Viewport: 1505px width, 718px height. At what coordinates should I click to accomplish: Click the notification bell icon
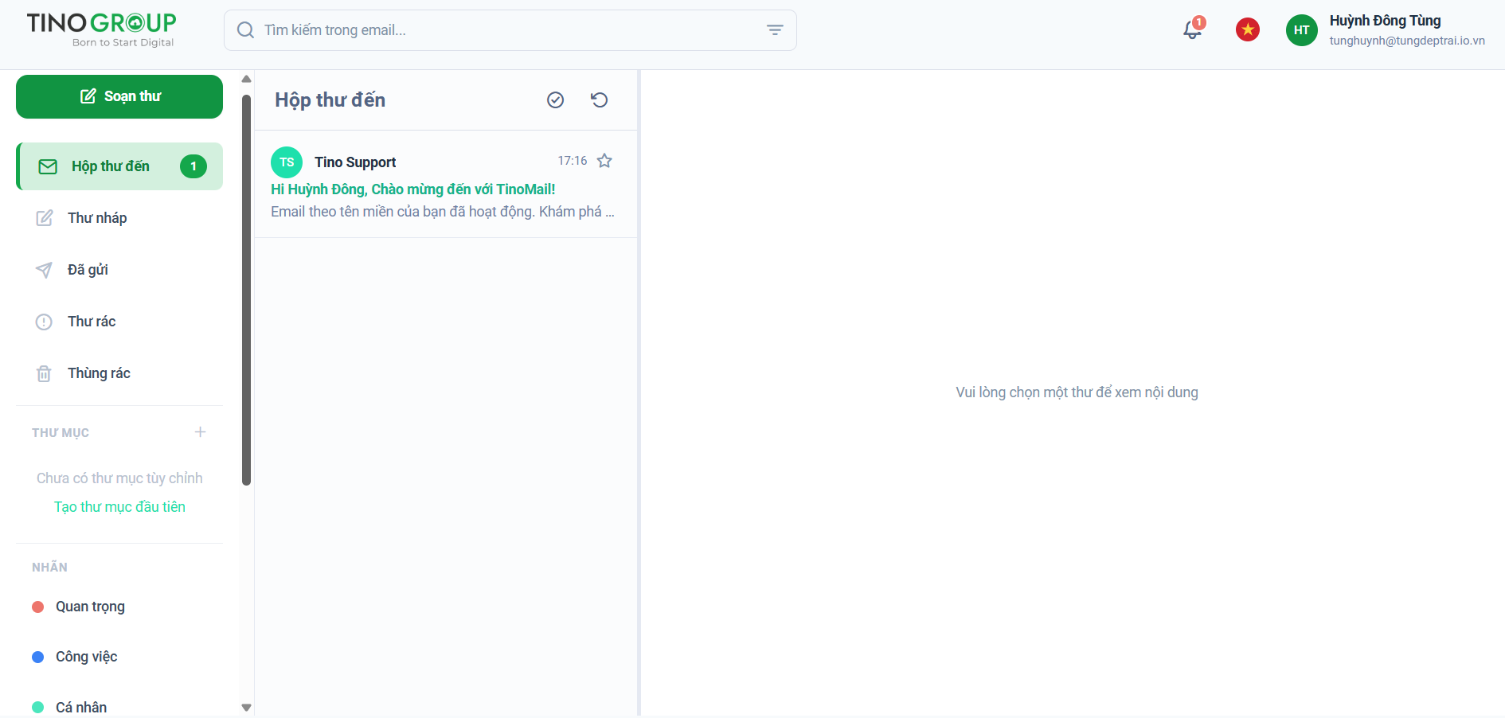pyautogui.click(x=1191, y=30)
